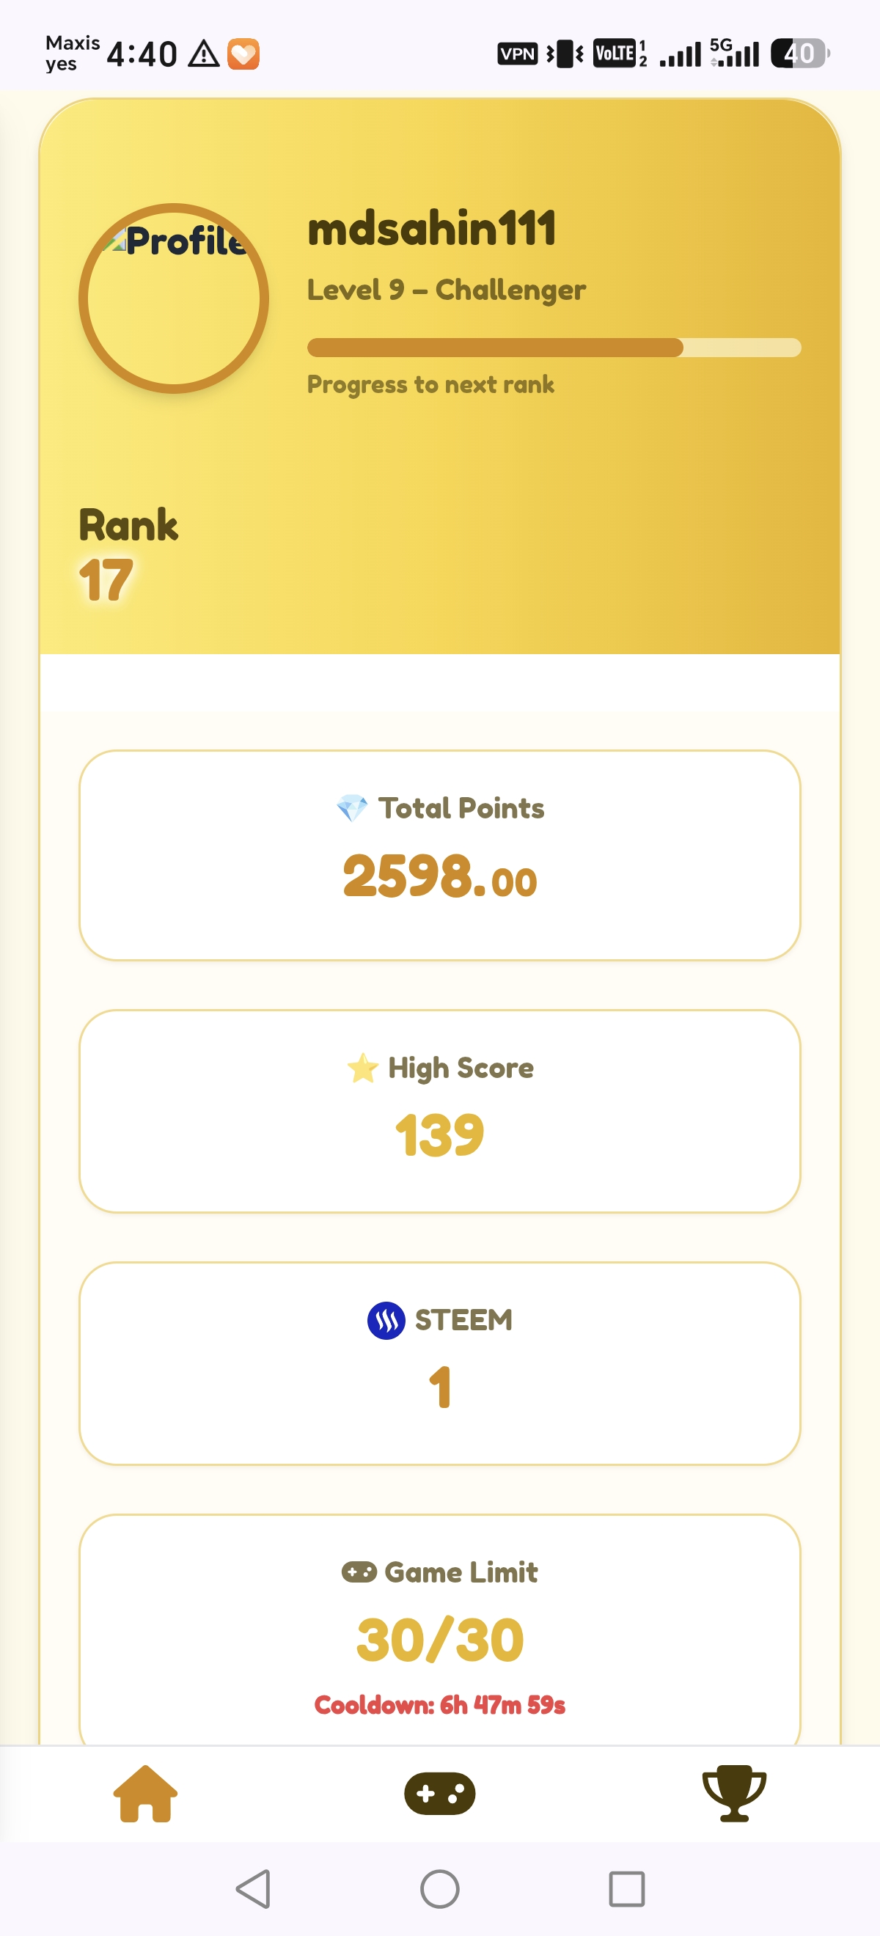Tap the STEEM balance card value
The image size is (880, 1936).
[x=439, y=1387]
